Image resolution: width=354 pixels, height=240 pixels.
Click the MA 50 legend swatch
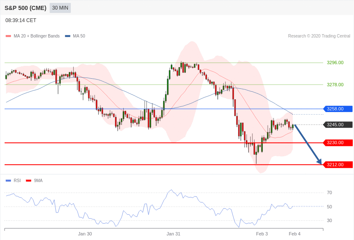(x=67, y=36)
